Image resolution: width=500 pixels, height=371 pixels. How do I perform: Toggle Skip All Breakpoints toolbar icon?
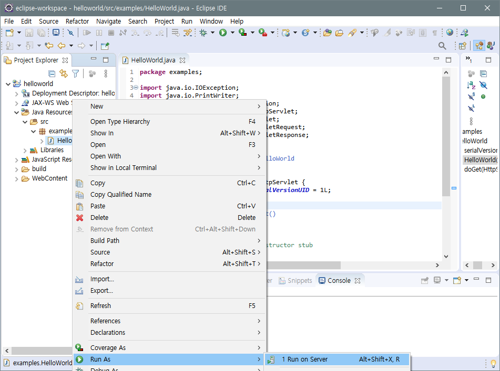click(70, 33)
